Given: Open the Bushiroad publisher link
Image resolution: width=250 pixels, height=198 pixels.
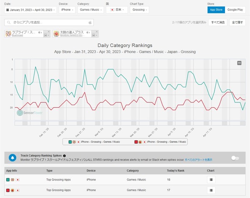Looking at the screenshot, I should (17, 35).
